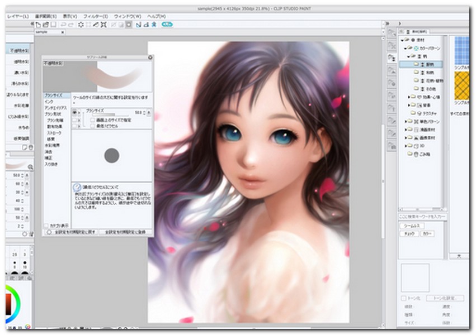This screenshot has width=476, height=335.
Task: Click the Undo arrow icon
Action: pos(63,25)
